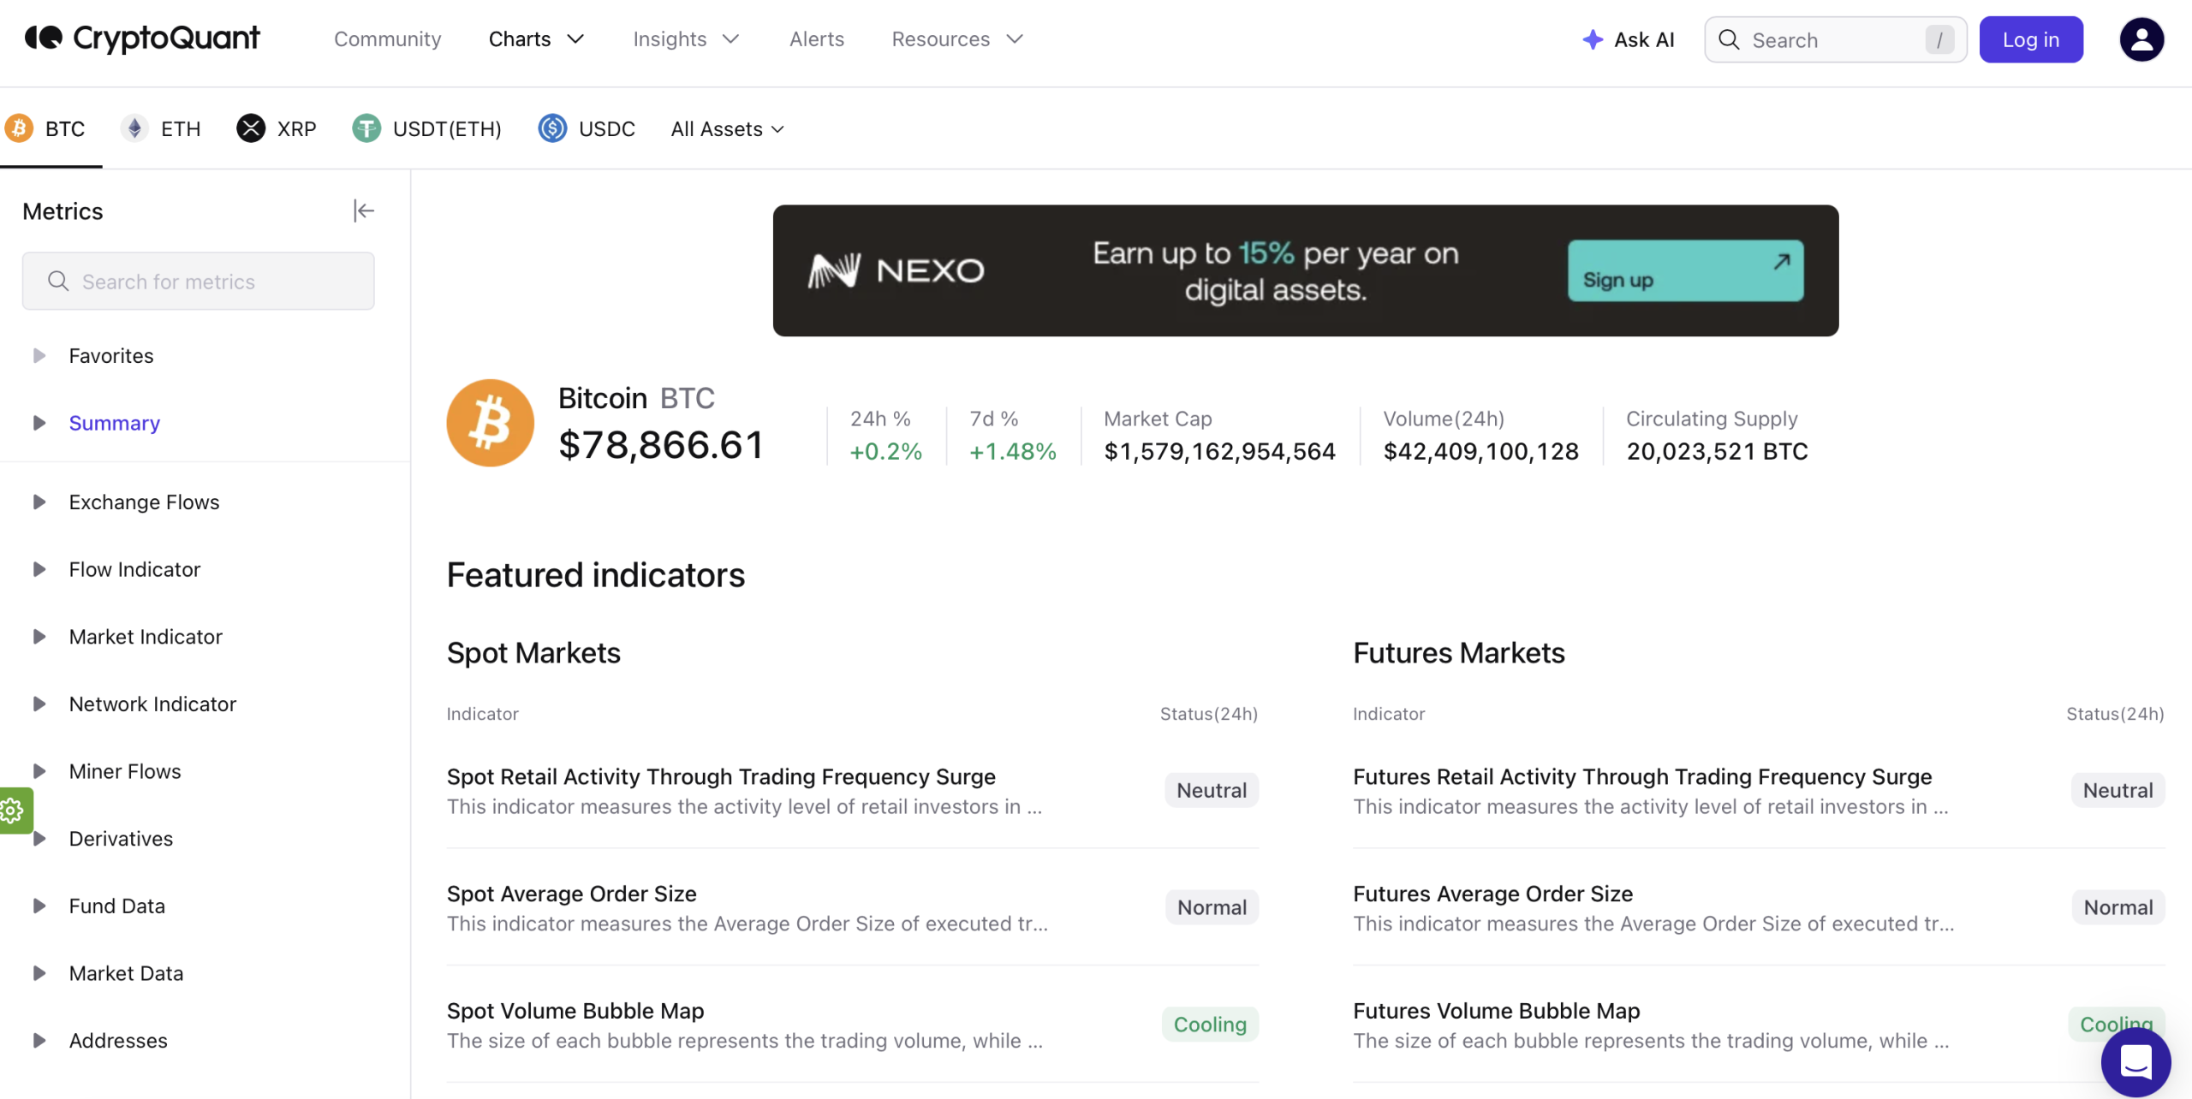Click Neutral status for Futures Retail Activity
This screenshot has width=2192, height=1099.
(x=2118, y=790)
